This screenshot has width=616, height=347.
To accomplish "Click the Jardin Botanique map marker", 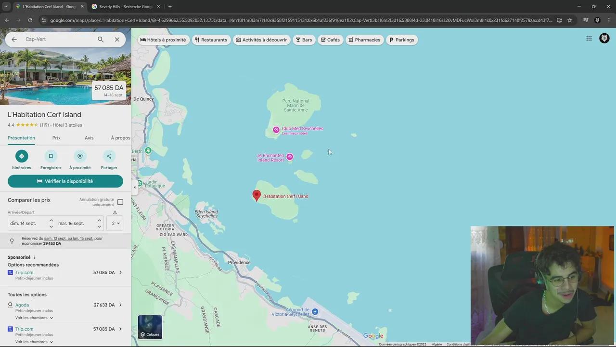I will point(140,184).
